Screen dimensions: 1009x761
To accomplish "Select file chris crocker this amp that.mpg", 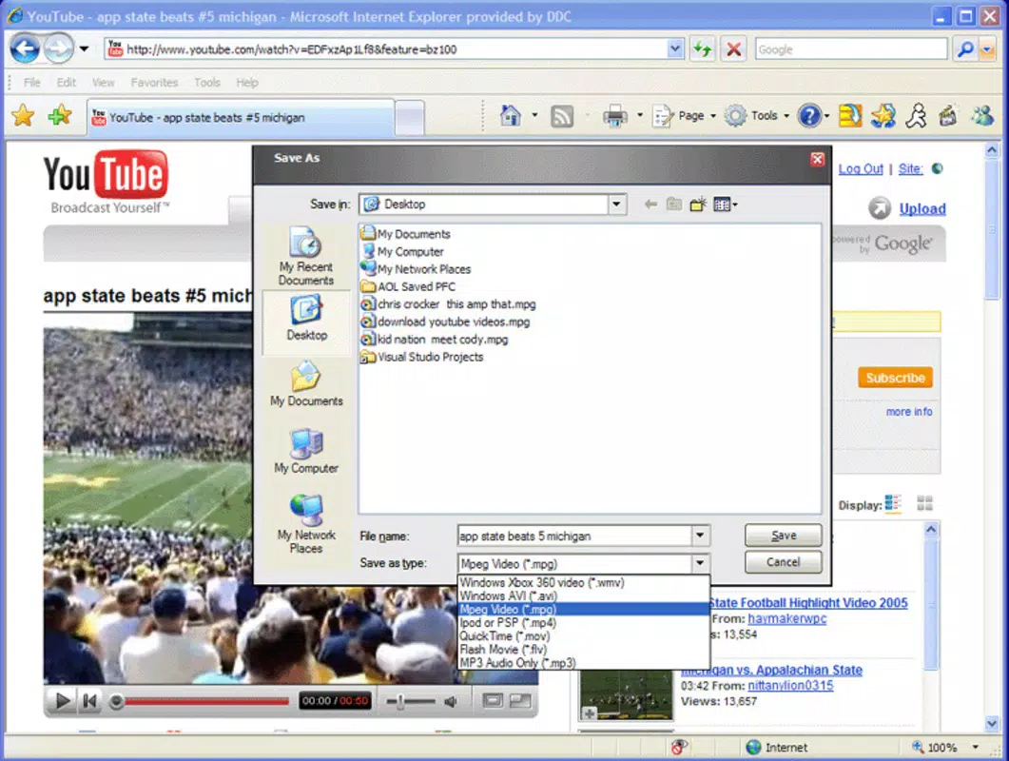I will 449,303.
